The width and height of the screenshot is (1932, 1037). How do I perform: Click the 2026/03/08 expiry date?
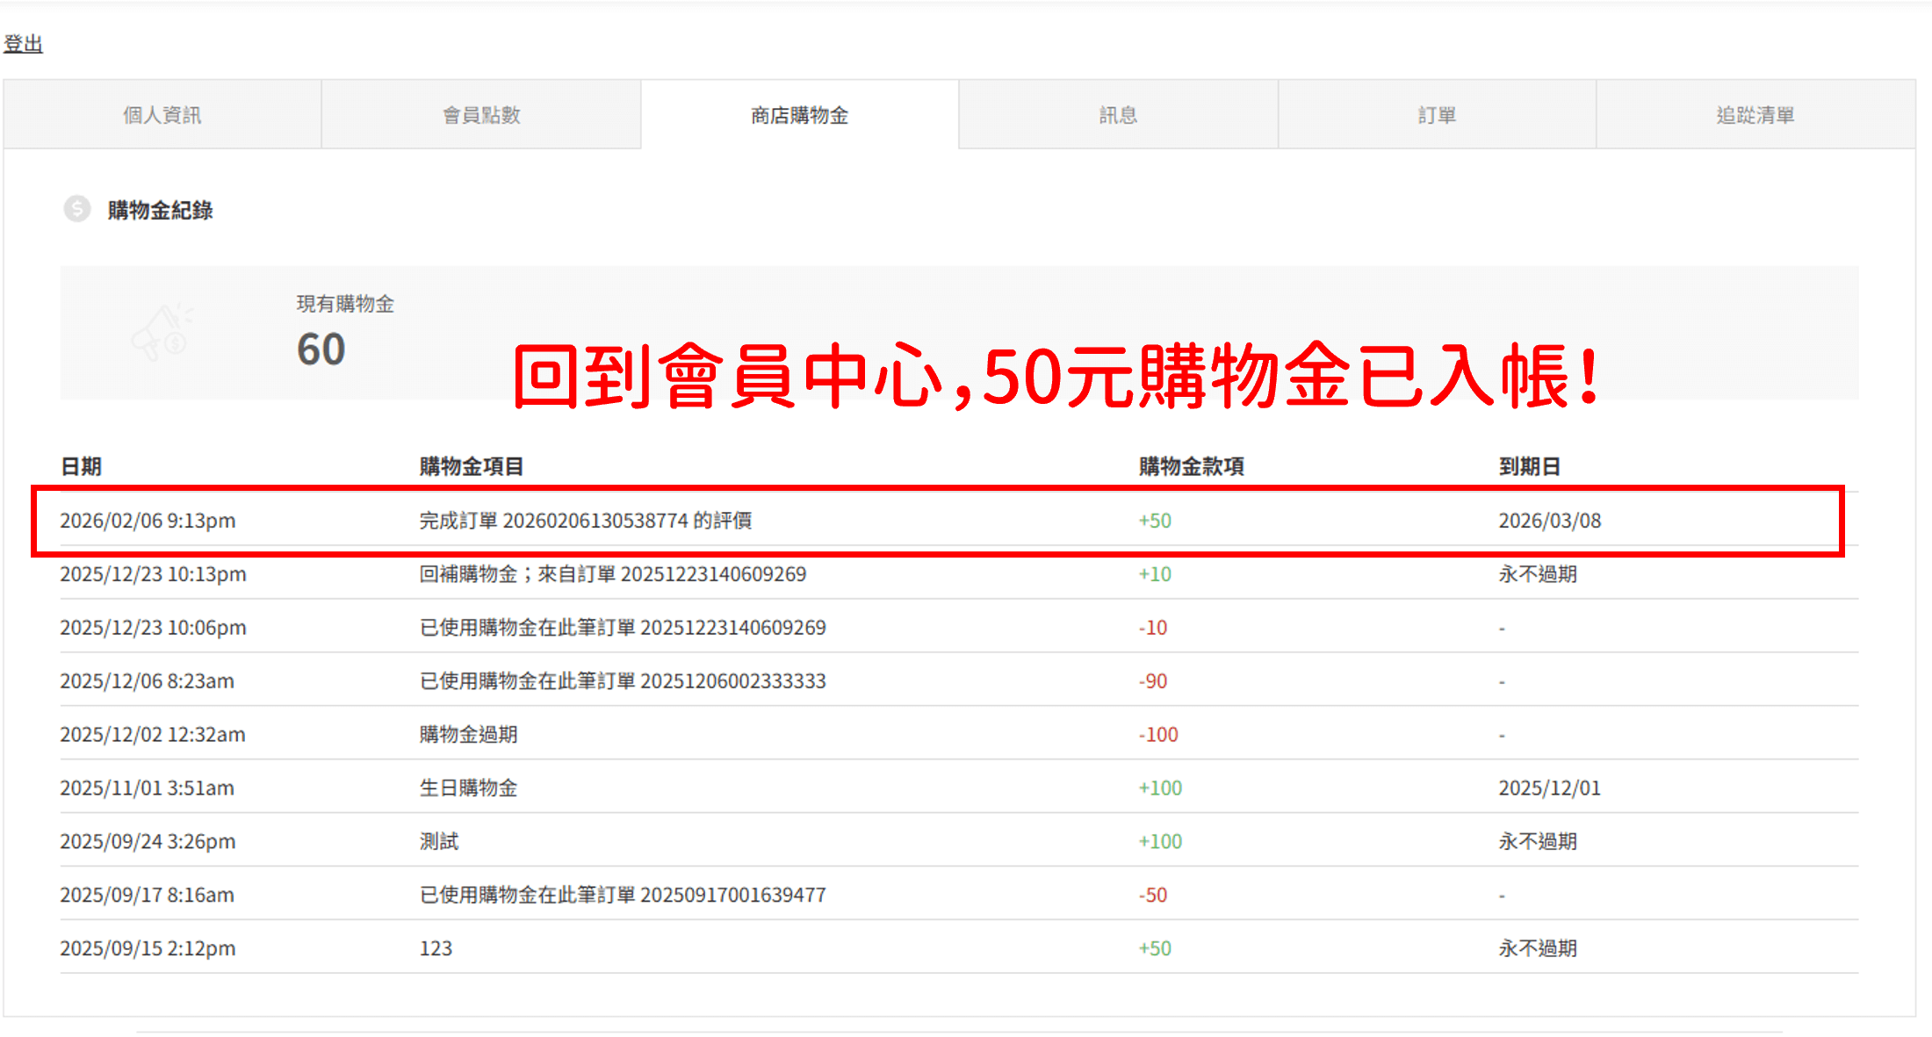(x=1549, y=521)
